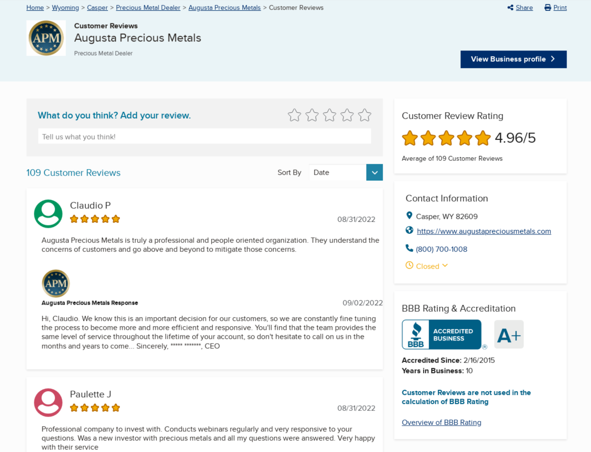Click the Sort By dropdown arrow button
Viewport: 591px width, 452px height.
375,172
